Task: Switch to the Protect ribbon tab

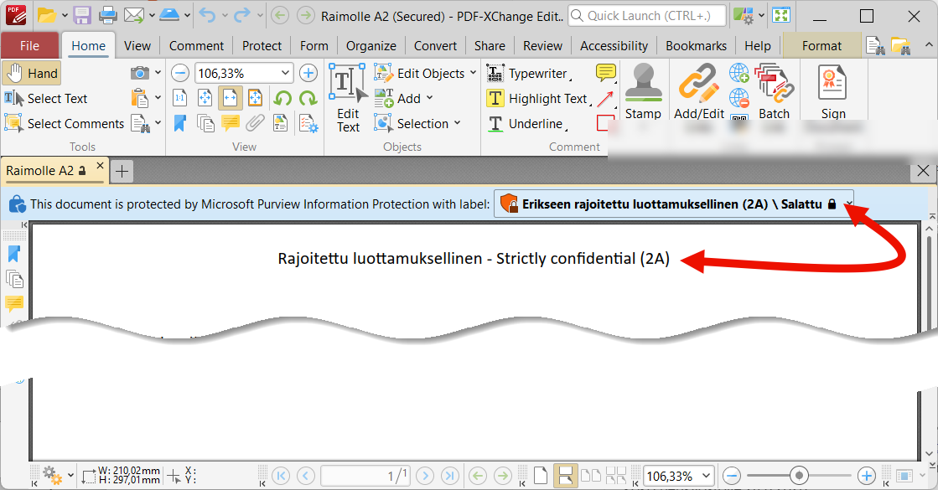Action: tap(262, 46)
